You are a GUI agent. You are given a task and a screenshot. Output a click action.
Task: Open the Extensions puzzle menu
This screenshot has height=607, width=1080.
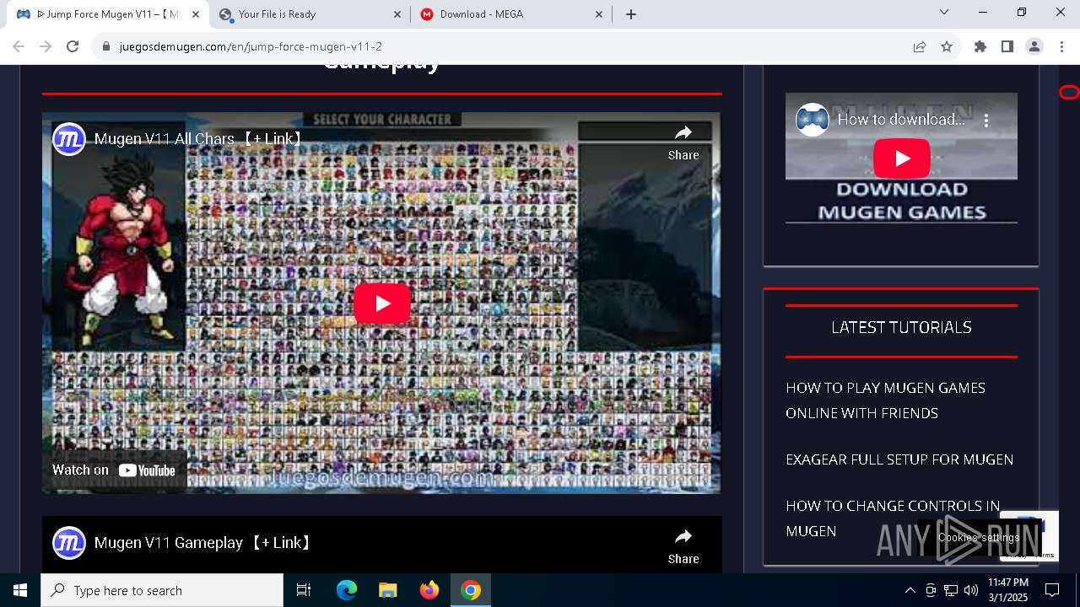[980, 47]
